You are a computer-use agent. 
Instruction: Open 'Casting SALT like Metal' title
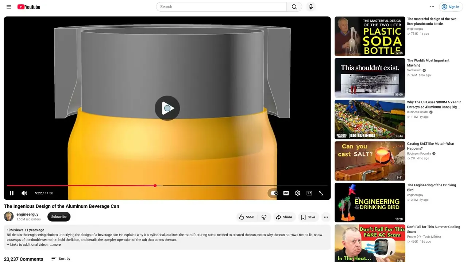[x=431, y=146]
